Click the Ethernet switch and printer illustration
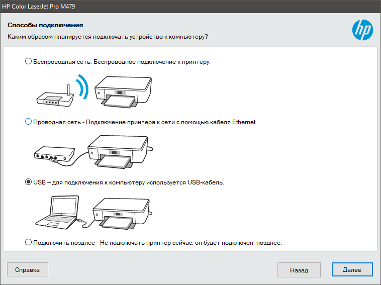Screen dimensions: 381x285 (93, 152)
